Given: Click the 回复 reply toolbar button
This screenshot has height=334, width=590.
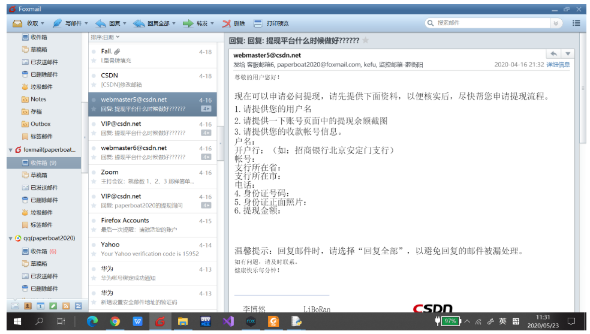Looking at the screenshot, I should 107,23.
